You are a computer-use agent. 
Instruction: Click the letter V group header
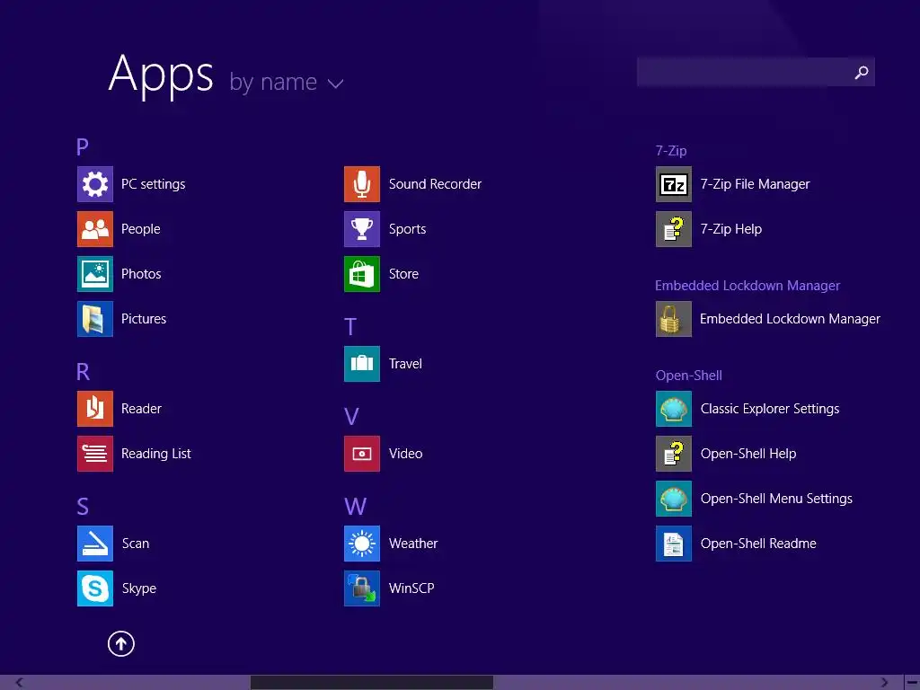pyautogui.click(x=351, y=417)
